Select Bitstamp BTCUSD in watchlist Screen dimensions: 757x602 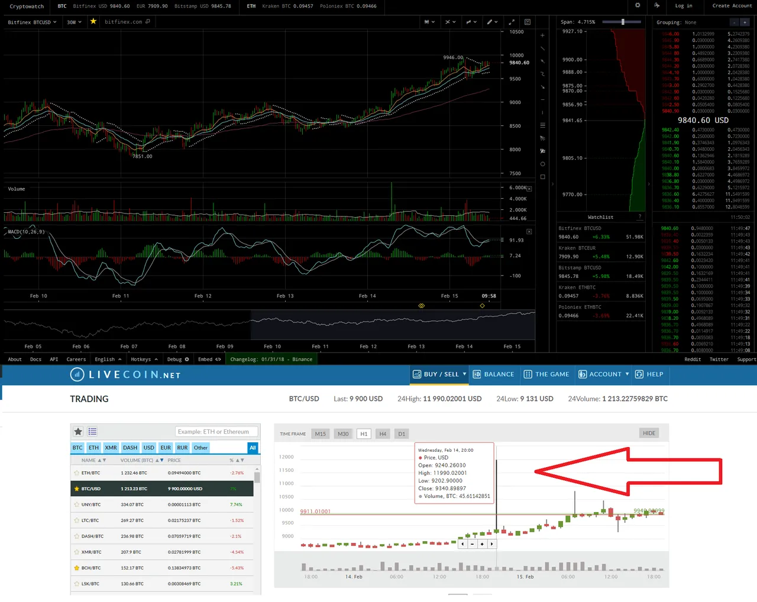(601, 272)
